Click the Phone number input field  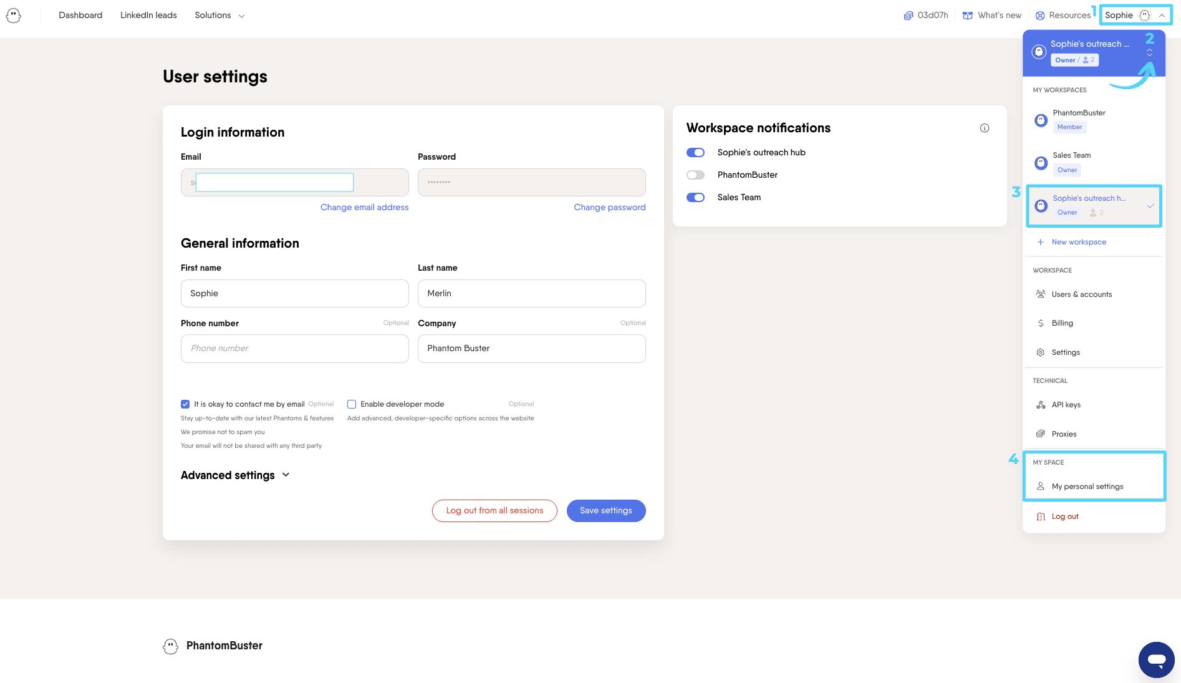pos(294,349)
